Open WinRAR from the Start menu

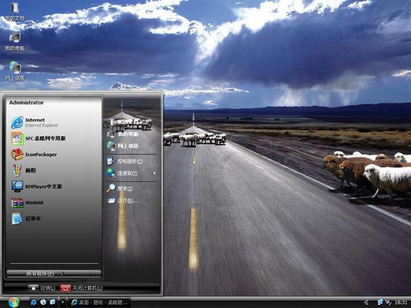27,203
